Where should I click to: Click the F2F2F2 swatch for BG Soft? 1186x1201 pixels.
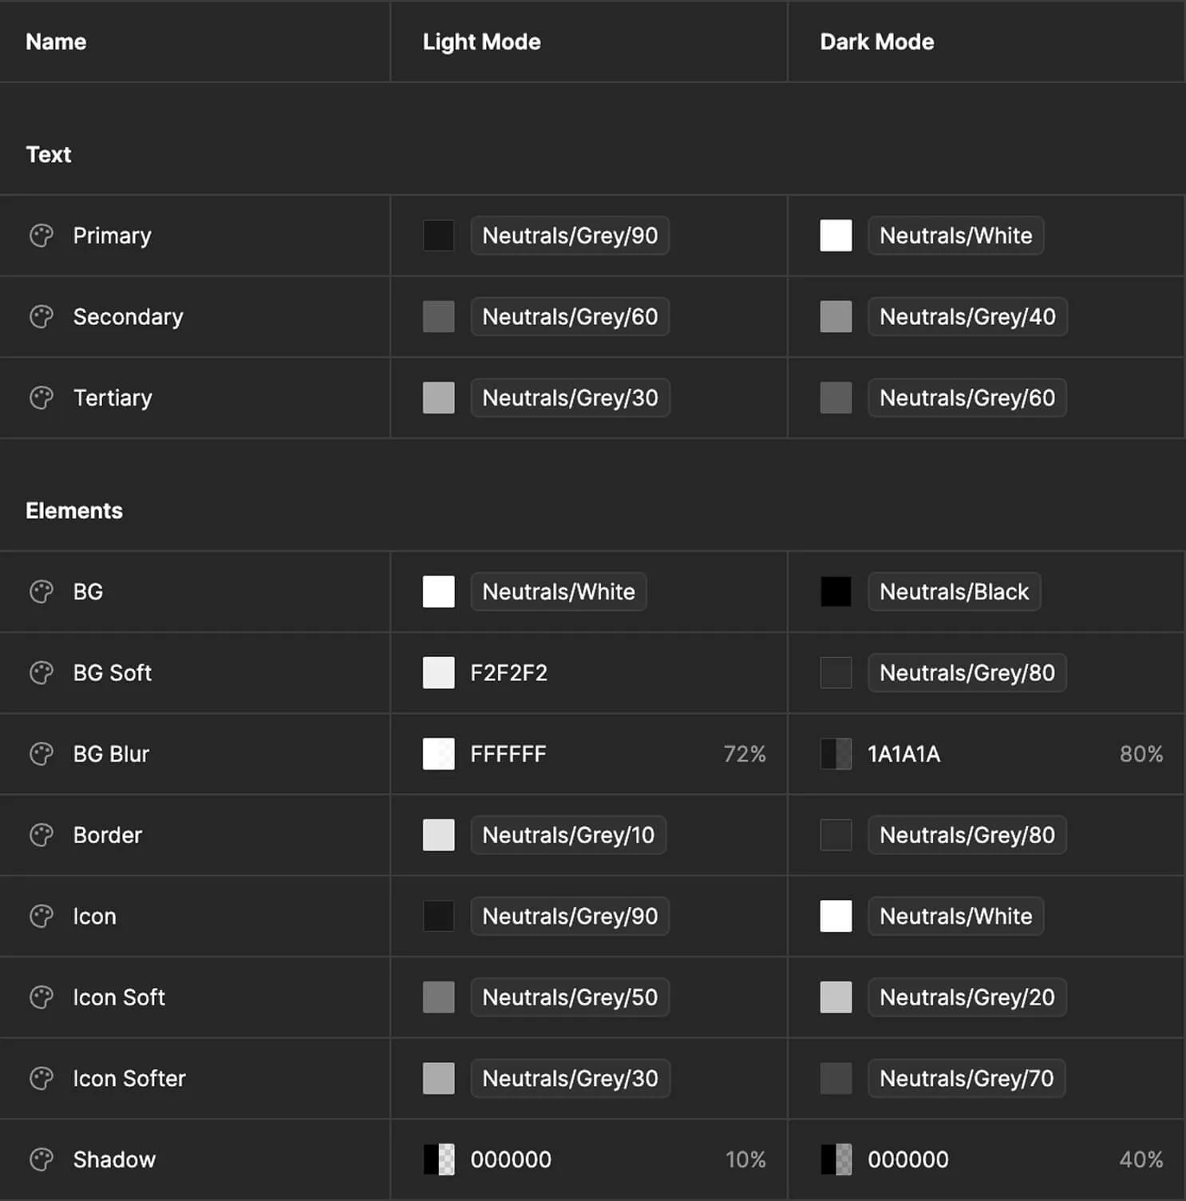437,672
